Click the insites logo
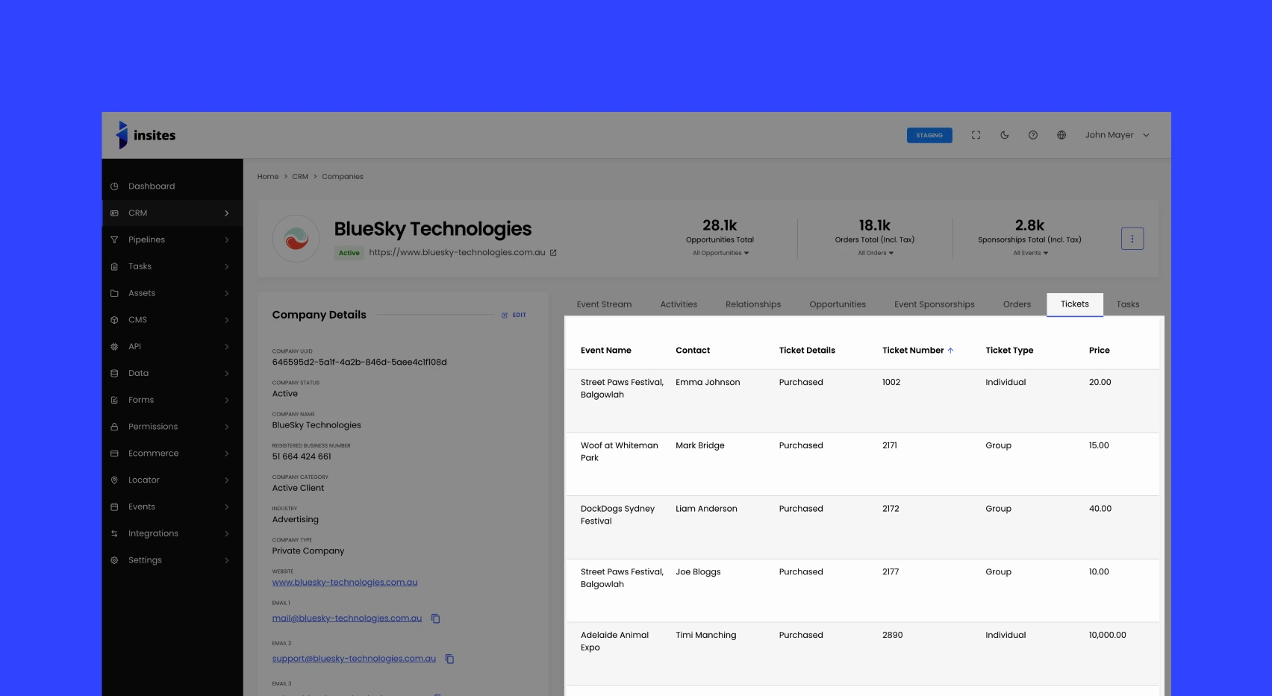Image resolution: width=1272 pixels, height=696 pixels. (146, 135)
